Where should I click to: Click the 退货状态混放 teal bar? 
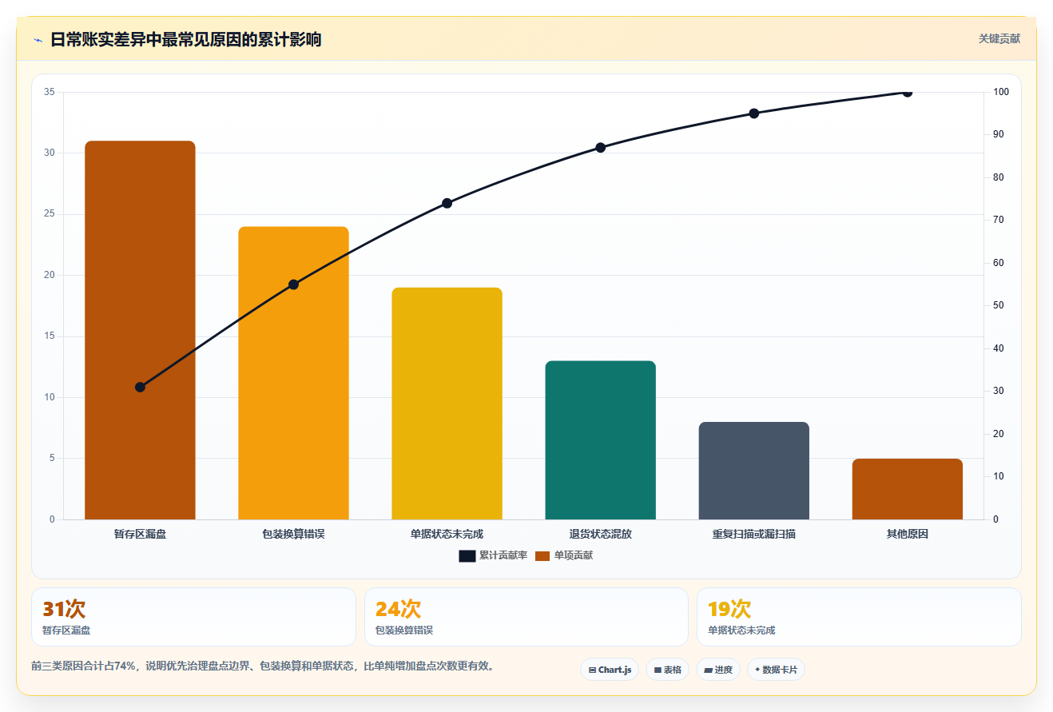tap(601, 440)
